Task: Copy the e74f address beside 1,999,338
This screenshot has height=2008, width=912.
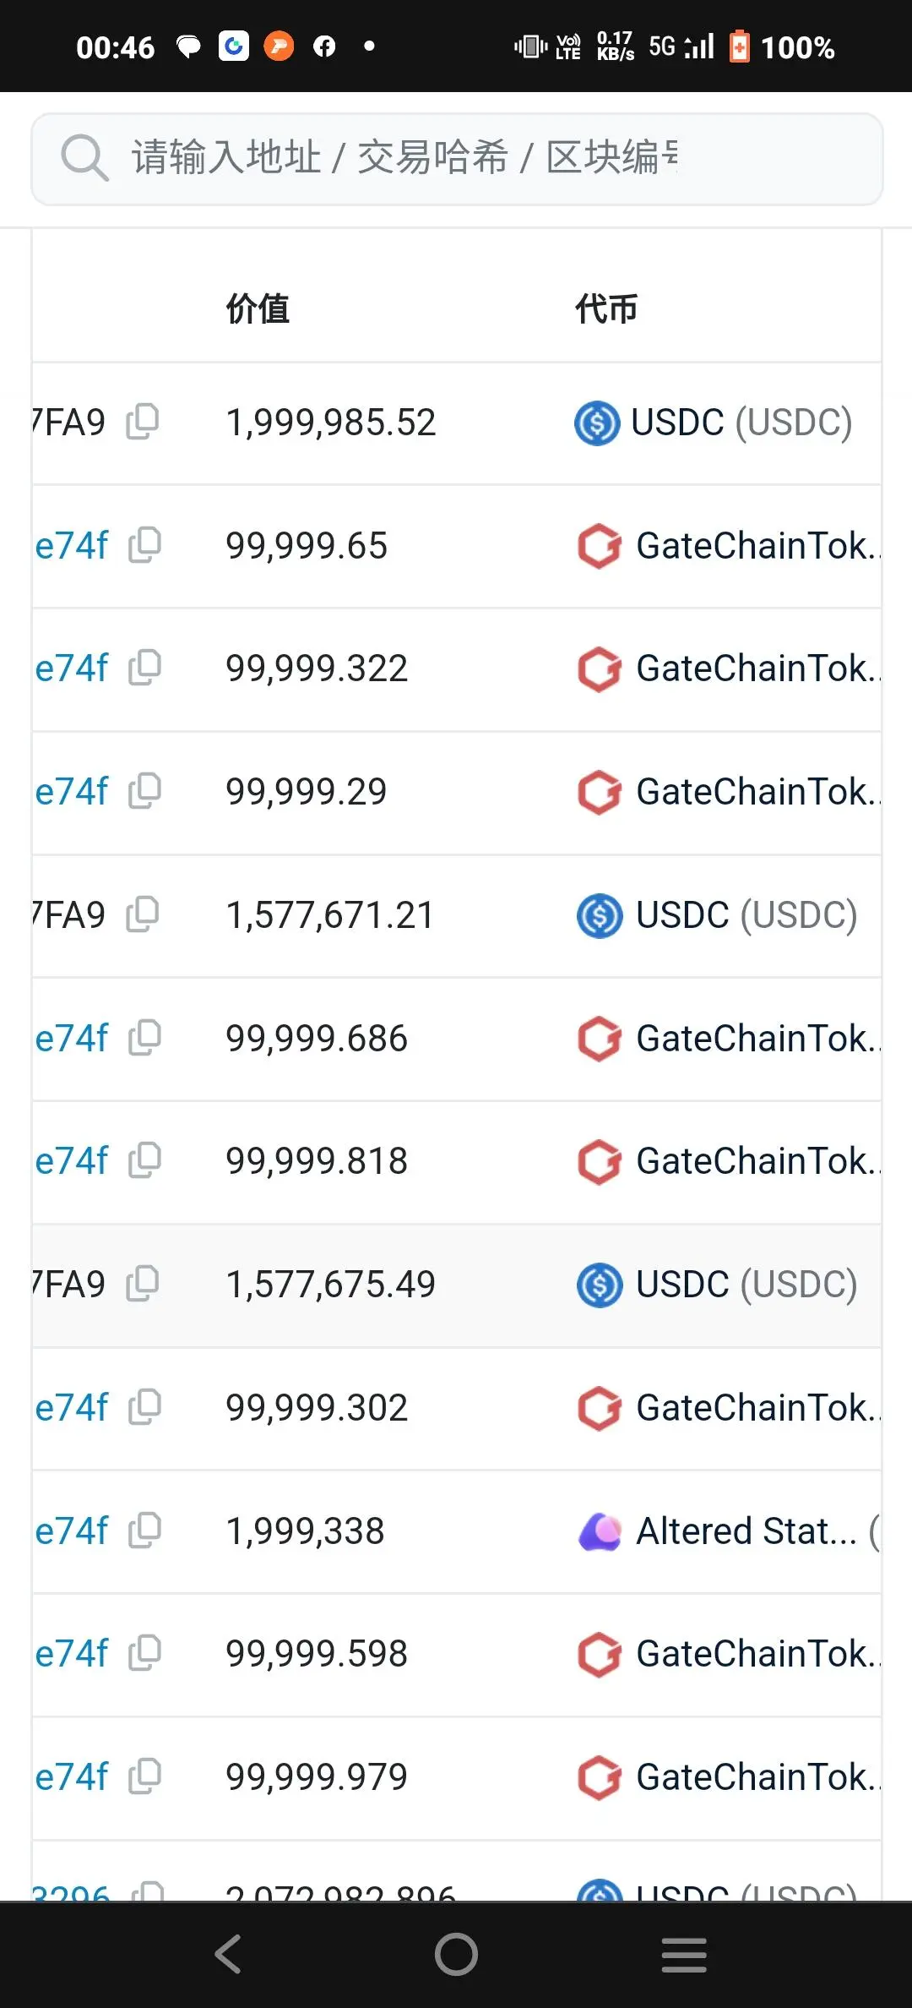Action: (144, 1530)
